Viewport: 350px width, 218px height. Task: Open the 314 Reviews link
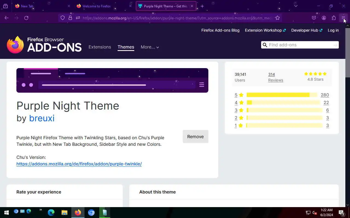(x=276, y=77)
